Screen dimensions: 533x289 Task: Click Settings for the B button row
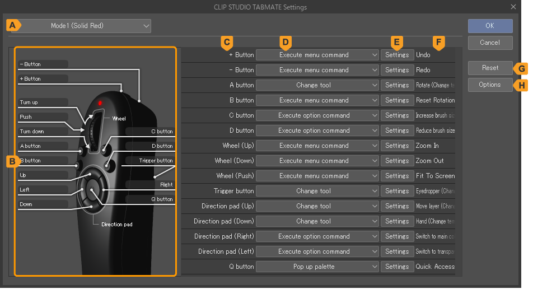(x=397, y=100)
